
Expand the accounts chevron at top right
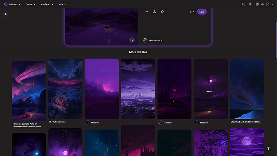click(273, 4)
